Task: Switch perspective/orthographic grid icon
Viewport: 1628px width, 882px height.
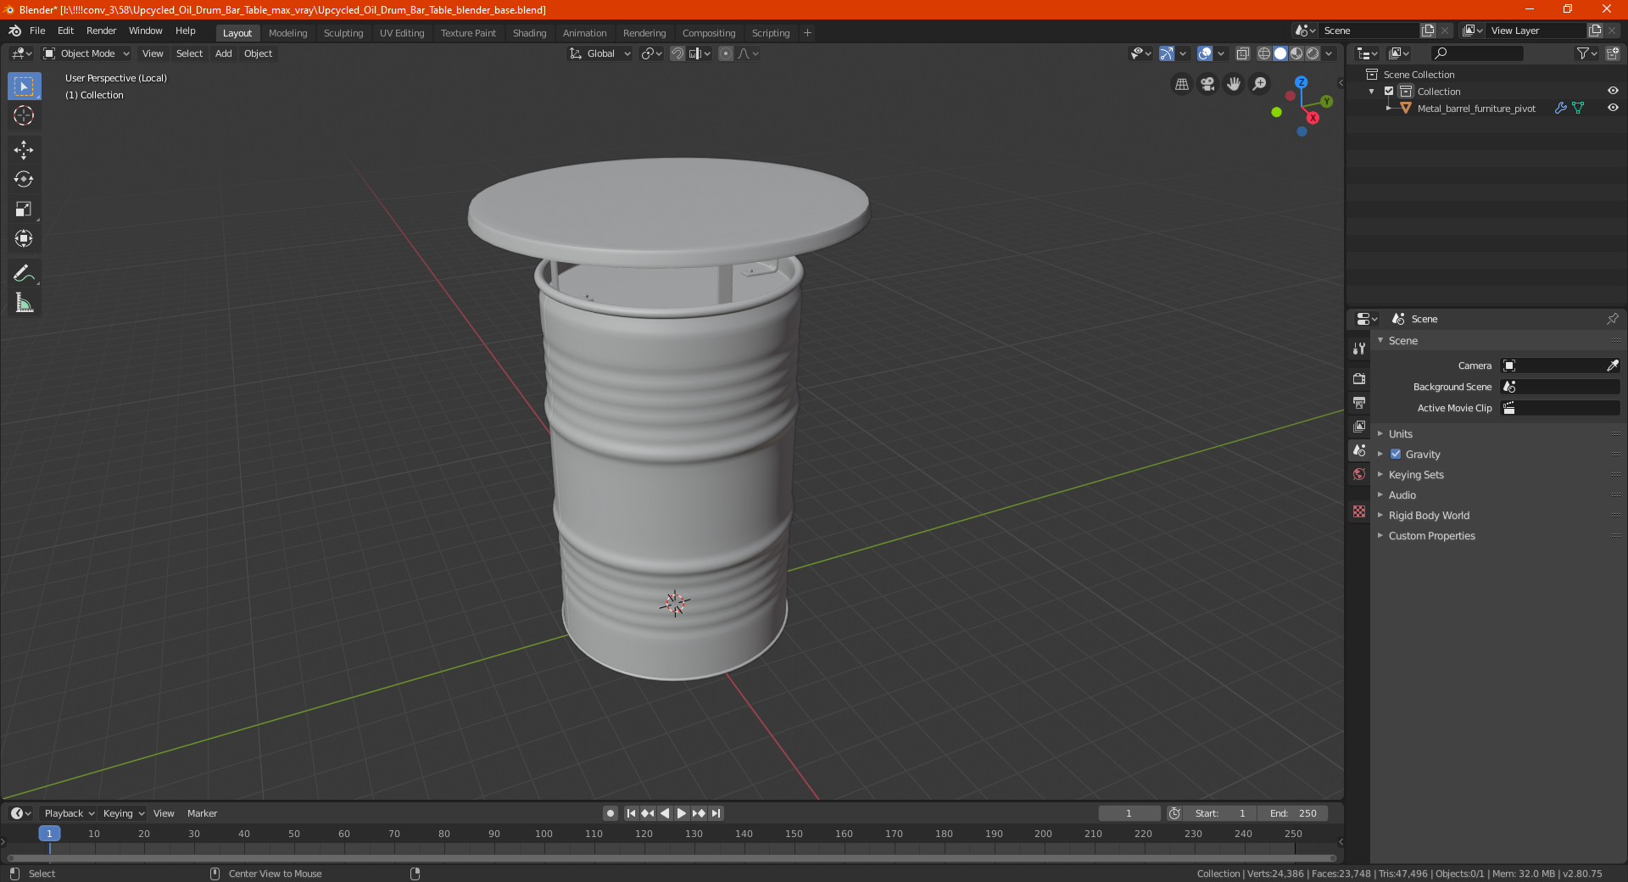Action: 1181,84
